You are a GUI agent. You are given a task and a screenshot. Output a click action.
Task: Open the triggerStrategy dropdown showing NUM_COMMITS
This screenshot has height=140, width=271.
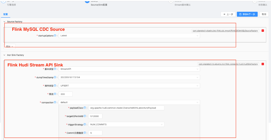(x=126, y=124)
